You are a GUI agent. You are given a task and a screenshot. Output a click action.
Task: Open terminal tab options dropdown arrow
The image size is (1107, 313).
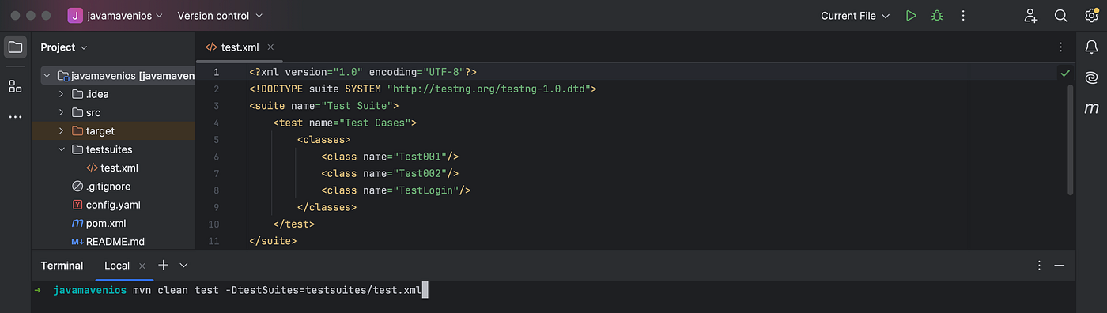tap(183, 266)
